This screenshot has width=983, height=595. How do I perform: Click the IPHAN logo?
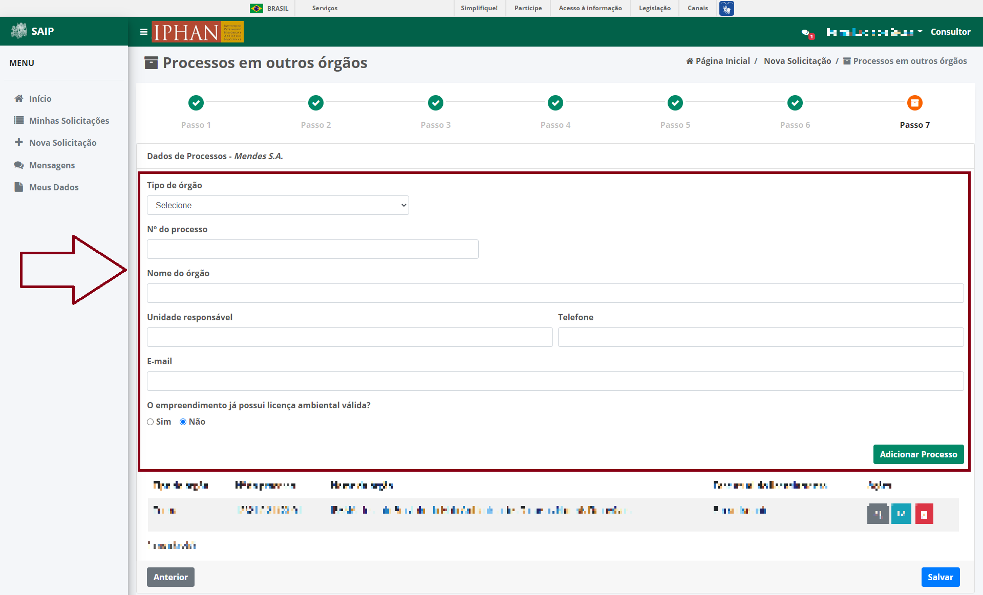click(x=198, y=32)
